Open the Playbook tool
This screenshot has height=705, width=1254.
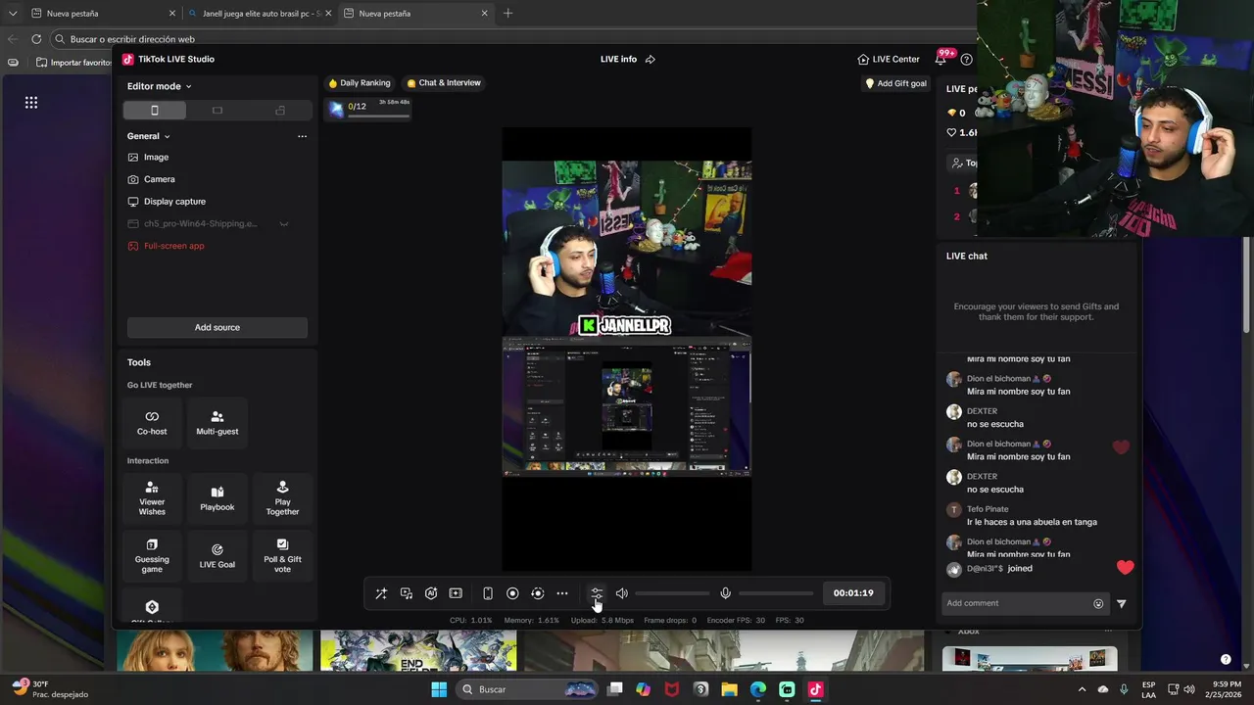(x=217, y=499)
